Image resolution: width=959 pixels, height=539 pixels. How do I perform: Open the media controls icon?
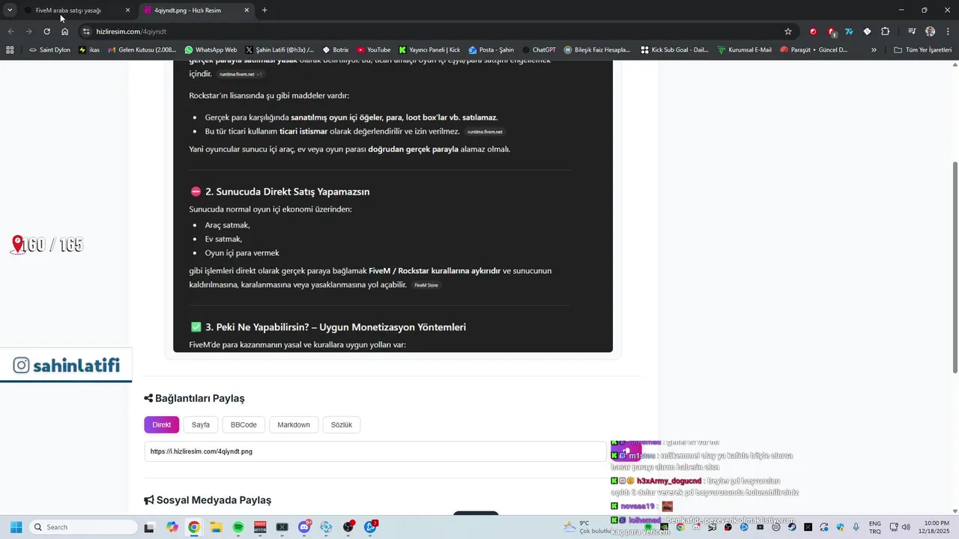click(x=912, y=31)
